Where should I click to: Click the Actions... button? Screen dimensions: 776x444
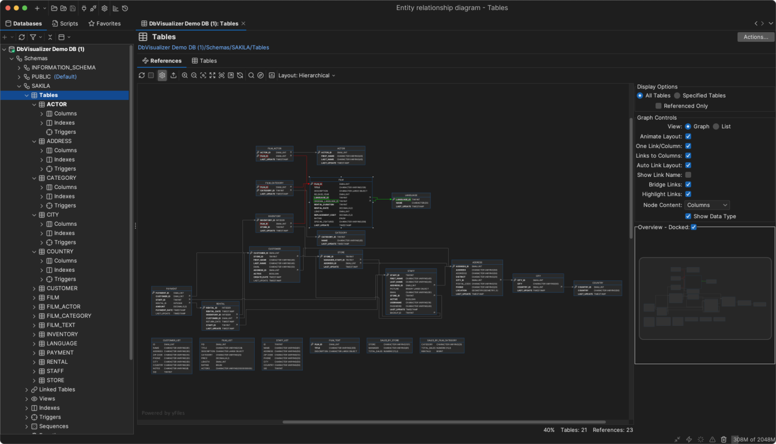pyautogui.click(x=755, y=37)
